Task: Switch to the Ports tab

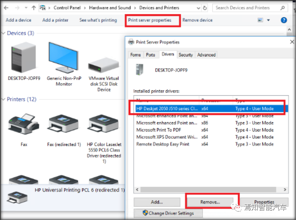Action: [150, 55]
